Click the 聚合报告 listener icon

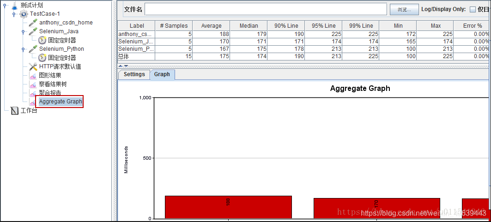(x=33, y=93)
